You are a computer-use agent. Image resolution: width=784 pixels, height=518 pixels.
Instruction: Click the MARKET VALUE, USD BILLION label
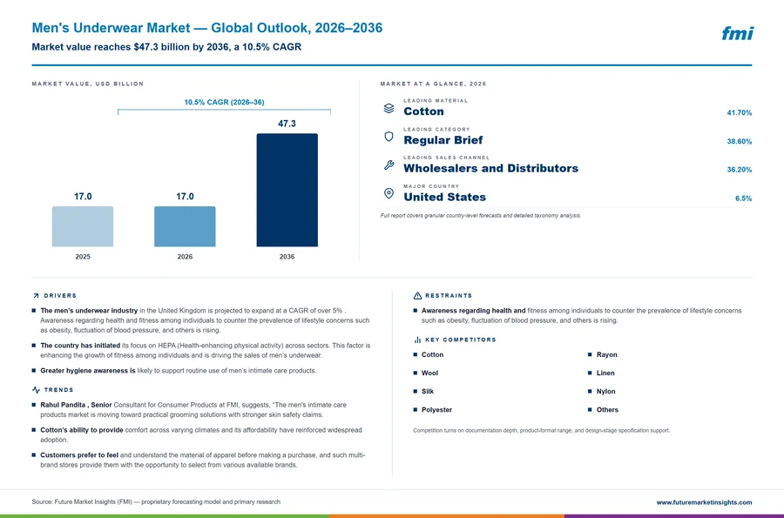click(87, 84)
